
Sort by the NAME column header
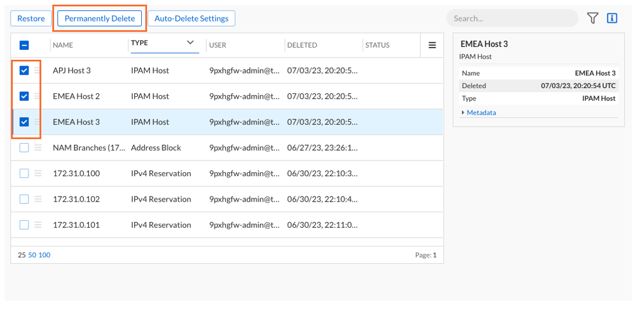[x=63, y=45]
